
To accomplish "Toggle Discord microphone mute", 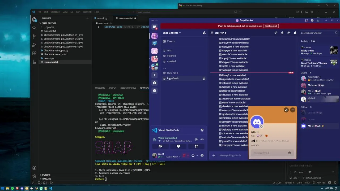I will pos(184,155).
